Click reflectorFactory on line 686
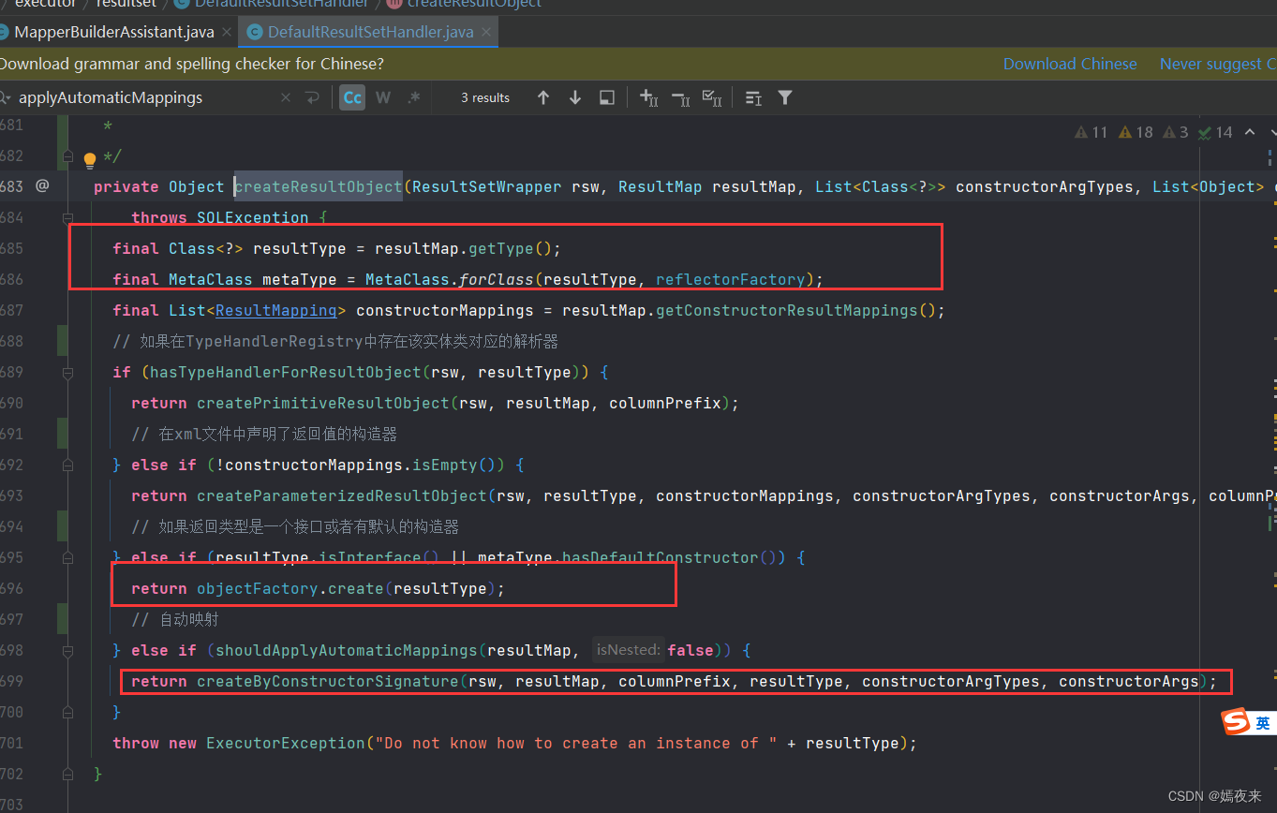Screen dimensions: 1277x813 [x=730, y=279]
